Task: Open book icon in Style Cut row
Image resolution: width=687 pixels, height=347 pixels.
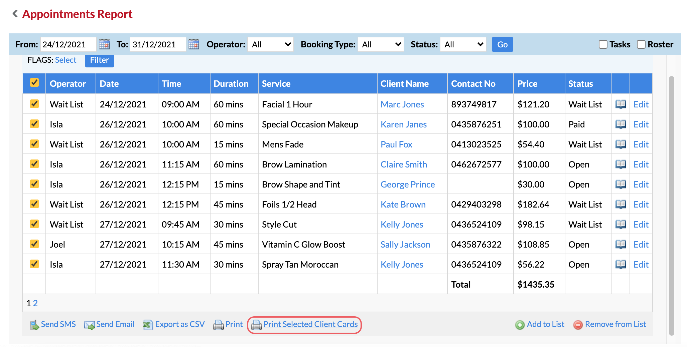Action: 621,224
